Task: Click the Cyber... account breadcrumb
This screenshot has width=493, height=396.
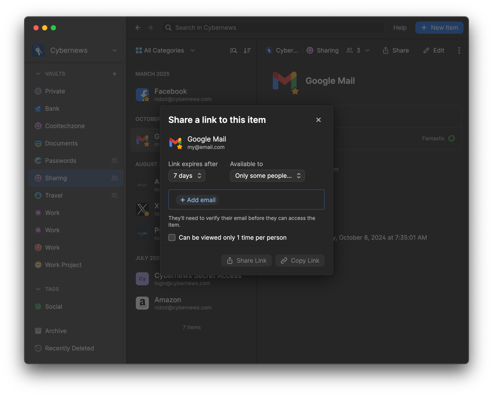Action: 282,50
